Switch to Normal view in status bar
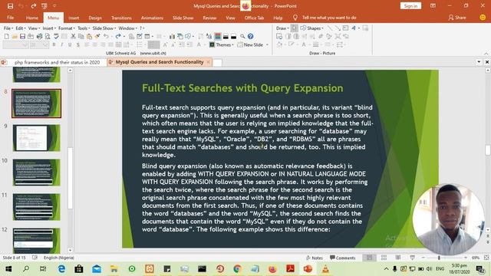 (370, 258)
